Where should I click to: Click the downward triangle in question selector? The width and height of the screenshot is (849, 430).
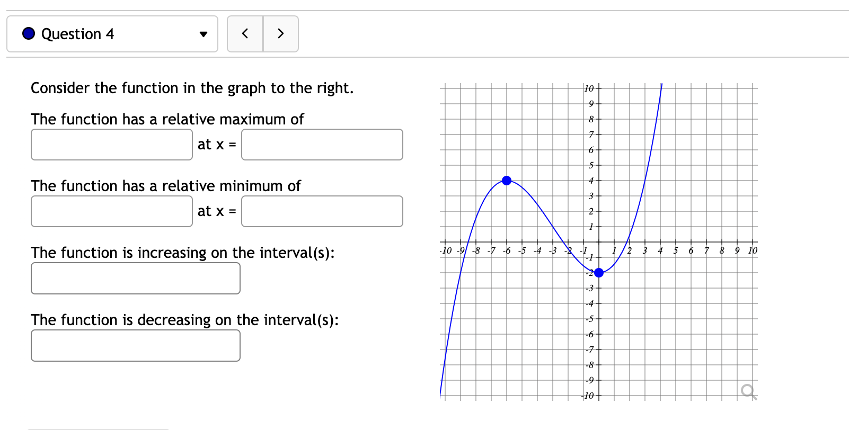click(x=203, y=34)
